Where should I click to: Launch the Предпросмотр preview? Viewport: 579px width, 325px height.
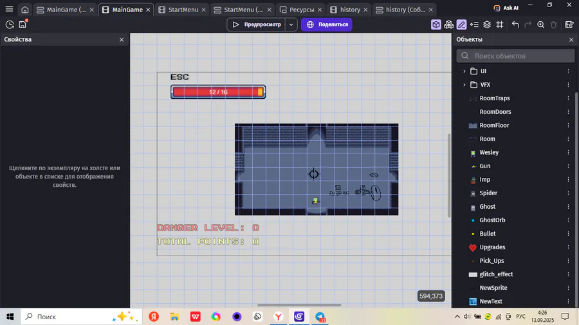pos(257,24)
